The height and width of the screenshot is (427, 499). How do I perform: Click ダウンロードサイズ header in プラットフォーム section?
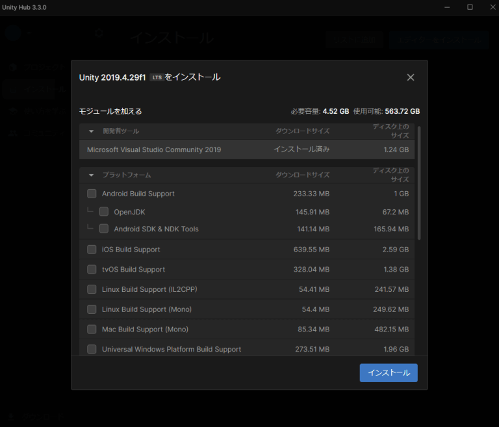[302, 175]
